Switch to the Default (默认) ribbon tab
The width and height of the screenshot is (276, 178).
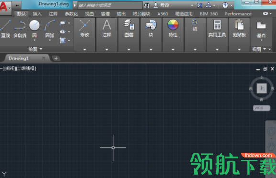coord(22,14)
